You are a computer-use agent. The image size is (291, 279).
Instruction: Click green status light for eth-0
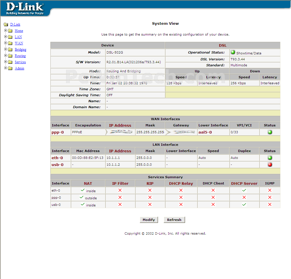coord(270,158)
